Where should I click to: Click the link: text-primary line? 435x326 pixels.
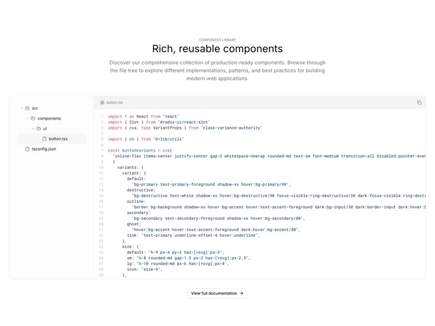[x=193, y=236]
